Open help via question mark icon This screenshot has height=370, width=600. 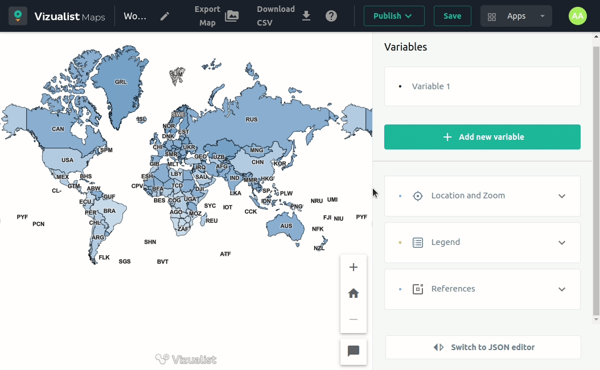331,16
